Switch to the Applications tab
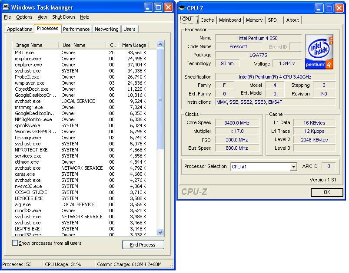This screenshot has width=349, height=273. 20,29
